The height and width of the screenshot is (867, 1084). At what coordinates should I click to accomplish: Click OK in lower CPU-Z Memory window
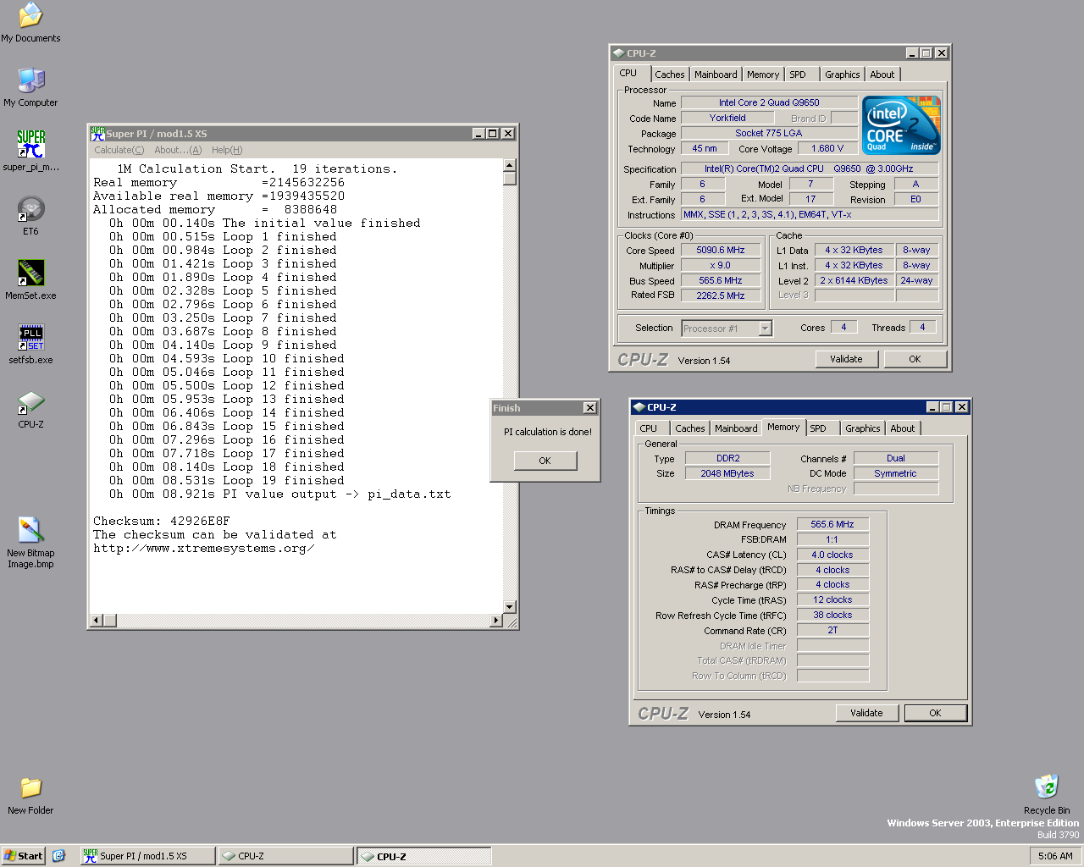pos(935,713)
